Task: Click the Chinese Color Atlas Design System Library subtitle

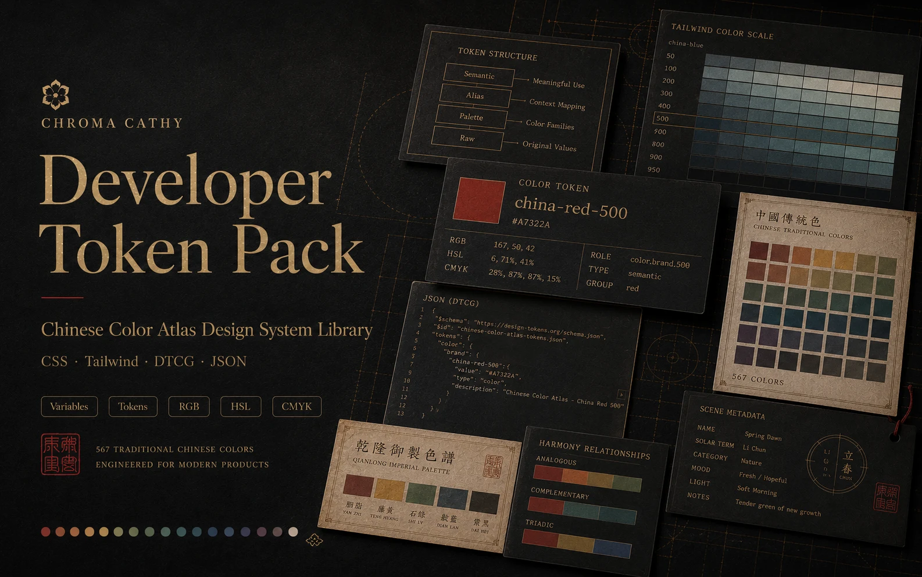Action: pos(206,330)
